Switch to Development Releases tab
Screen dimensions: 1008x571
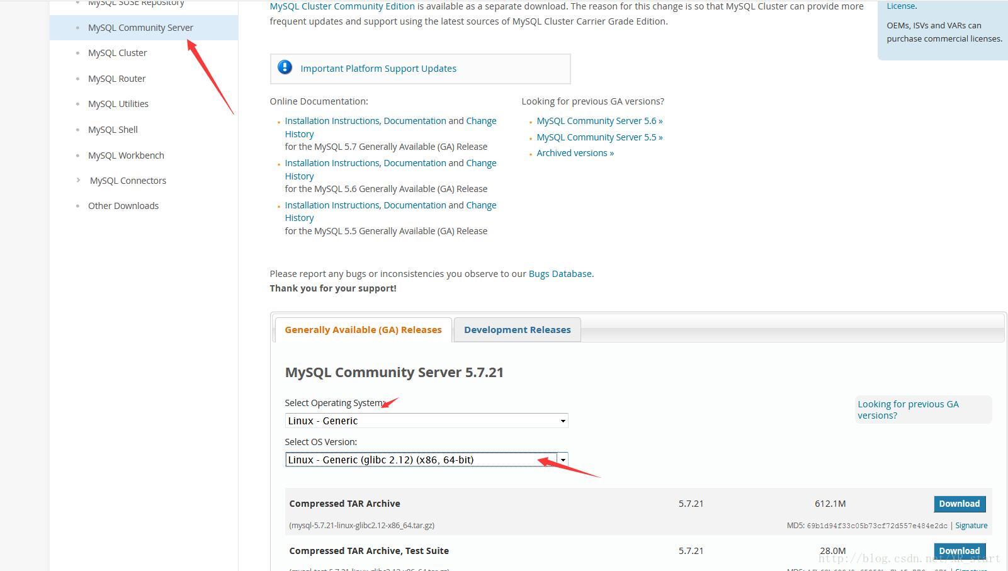click(518, 330)
